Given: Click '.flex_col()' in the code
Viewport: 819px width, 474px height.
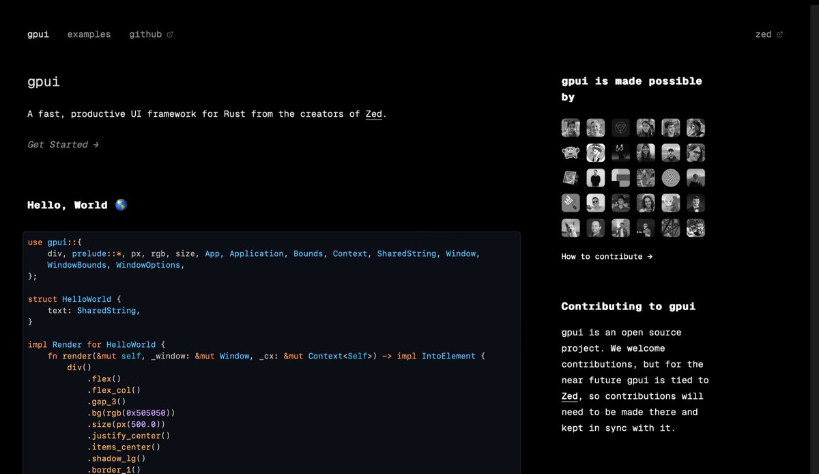Looking at the screenshot, I should pos(113,391).
